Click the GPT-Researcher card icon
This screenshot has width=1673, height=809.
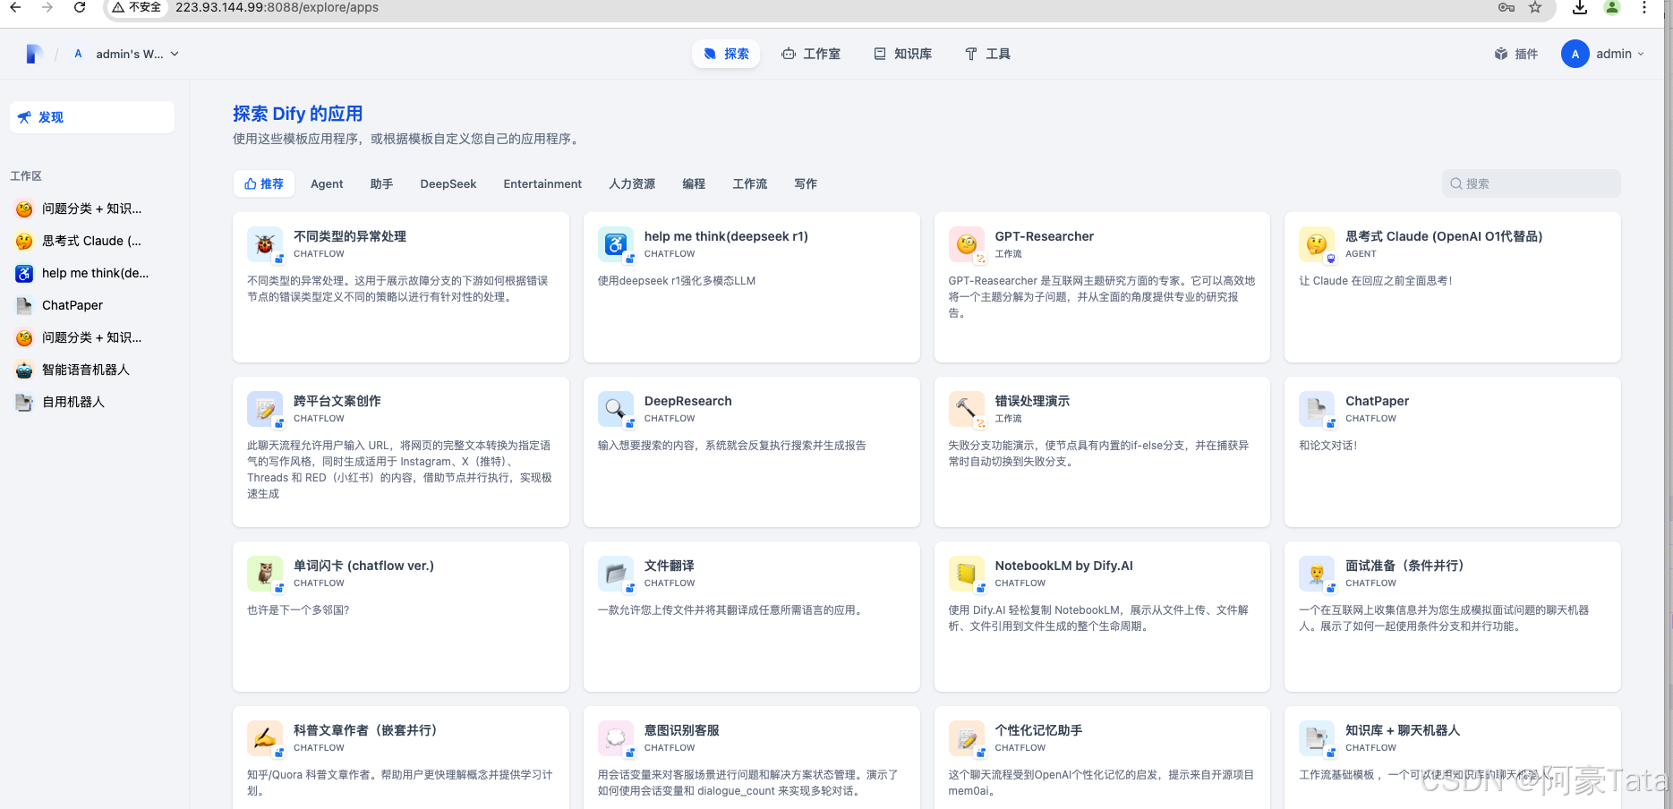967,244
